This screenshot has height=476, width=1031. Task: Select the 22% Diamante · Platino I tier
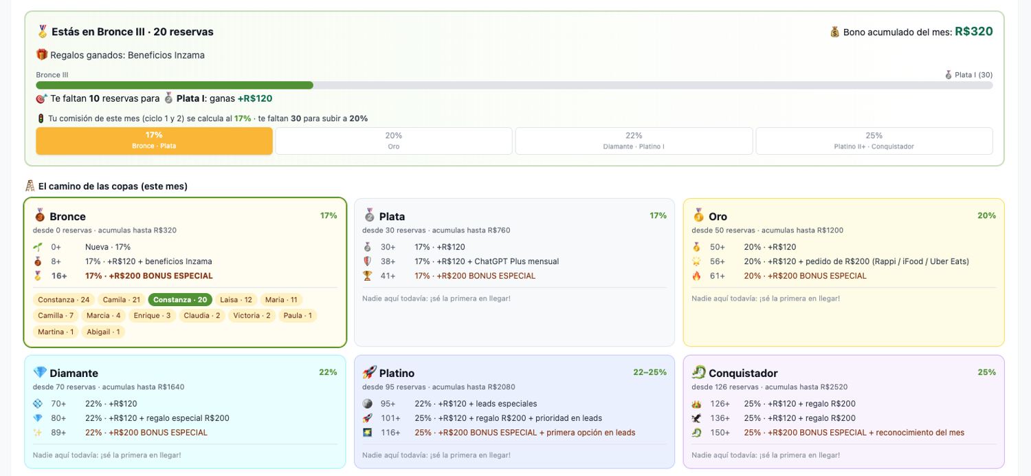click(634, 140)
